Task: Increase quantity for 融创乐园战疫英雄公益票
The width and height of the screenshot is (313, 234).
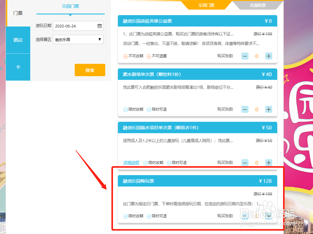Action: pyautogui.click(x=269, y=56)
